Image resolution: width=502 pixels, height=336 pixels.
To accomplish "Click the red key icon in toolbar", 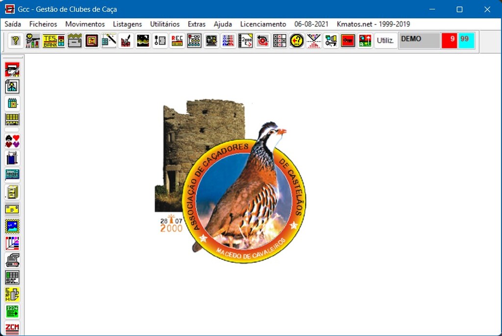I will coord(348,41).
